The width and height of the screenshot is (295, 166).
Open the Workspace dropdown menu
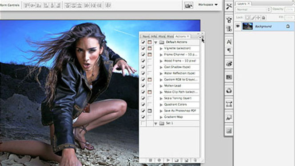point(208,4)
